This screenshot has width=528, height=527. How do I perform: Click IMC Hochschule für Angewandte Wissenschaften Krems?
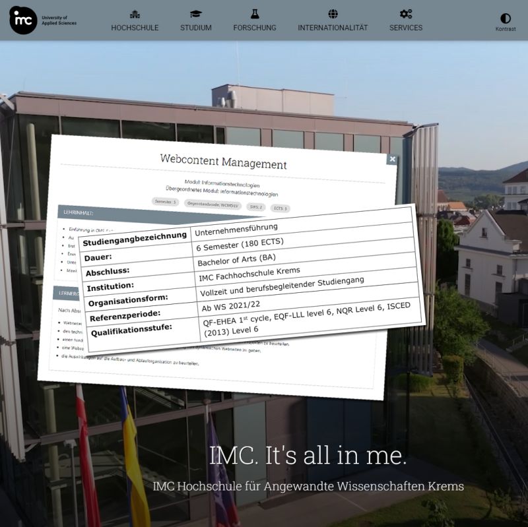[x=308, y=486]
